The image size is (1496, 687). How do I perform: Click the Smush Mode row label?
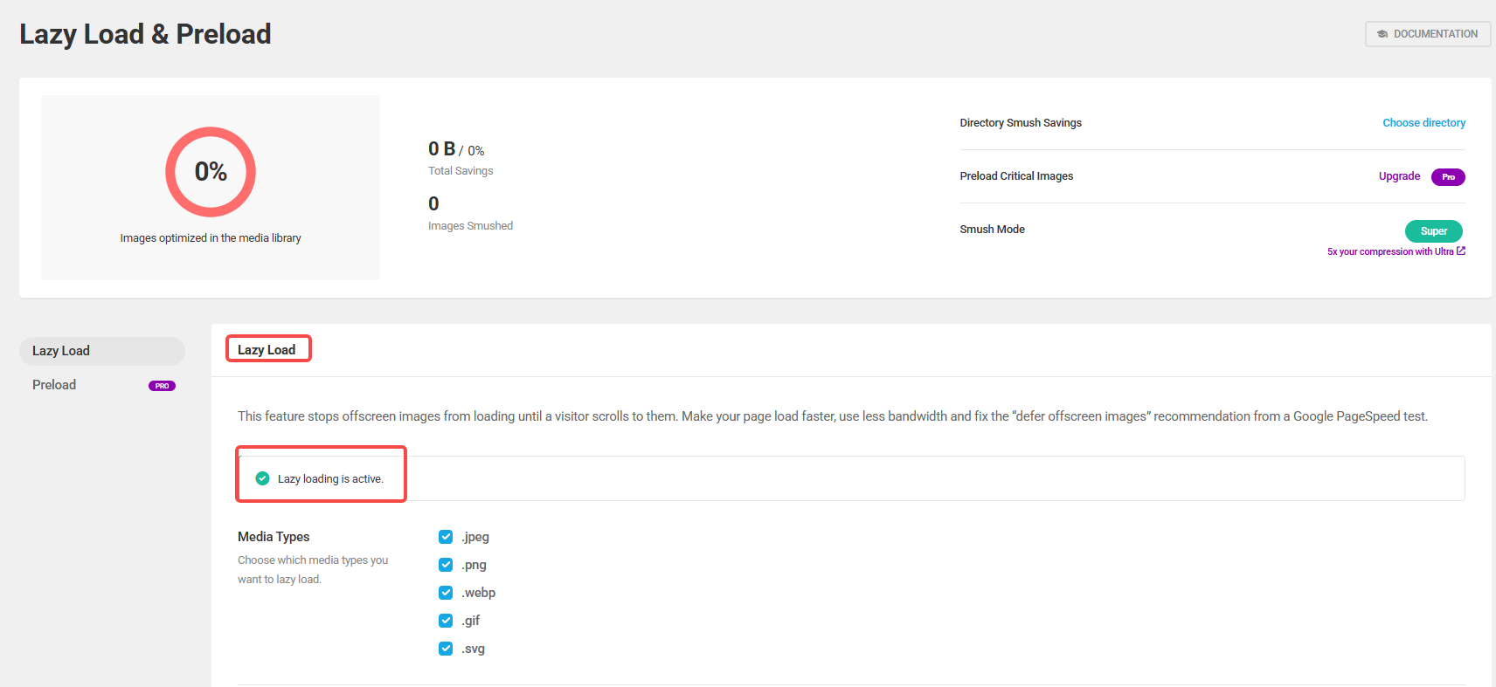click(992, 230)
